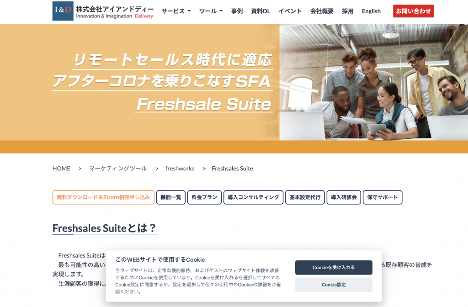Click 資料ダウンロード＆Zoom相談申し込み button
The width and height of the screenshot is (468, 307).
pos(103,197)
